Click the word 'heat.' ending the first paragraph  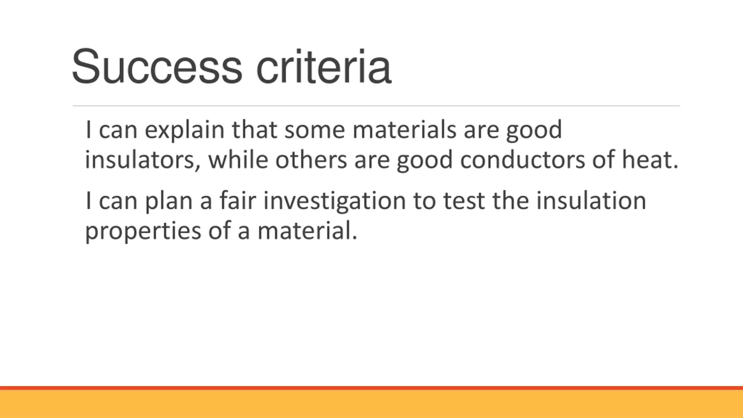pyautogui.click(x=650, y=160)
